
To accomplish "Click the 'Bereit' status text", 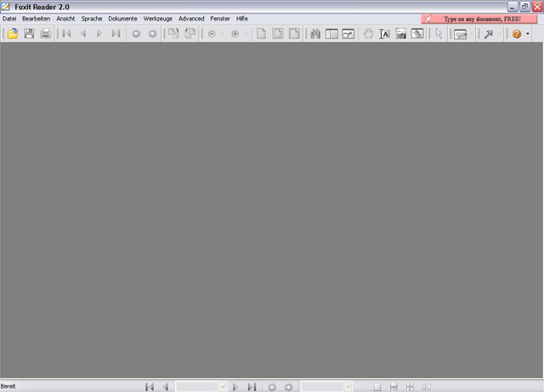I will pos(8,386).
